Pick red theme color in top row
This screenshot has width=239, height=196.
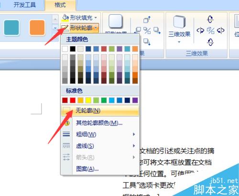click(104, 49)
